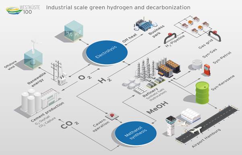
Task: Select the H2O water cube icon
Action: [74, 31]
